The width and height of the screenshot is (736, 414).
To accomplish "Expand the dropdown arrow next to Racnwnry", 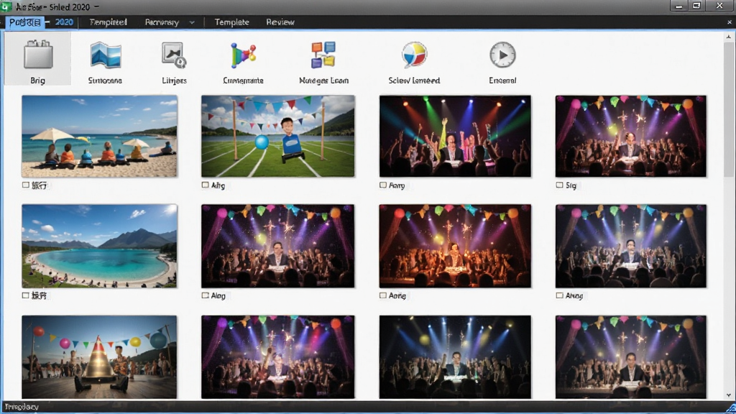I will coord(192,22).
